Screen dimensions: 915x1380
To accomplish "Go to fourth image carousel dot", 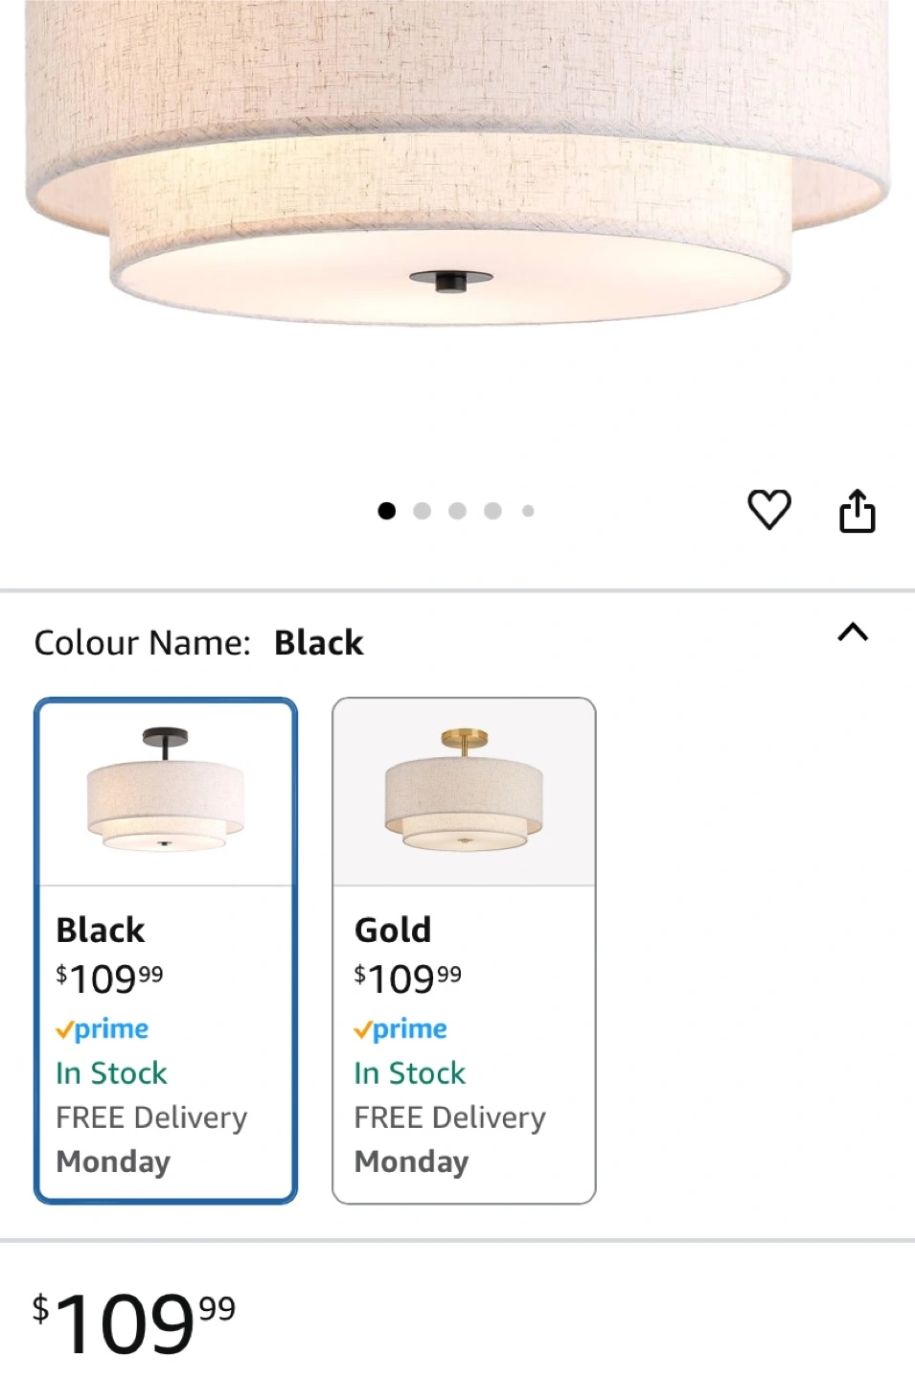I will [x=492, y=511].
